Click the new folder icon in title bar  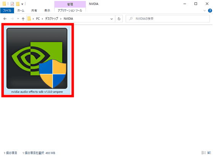tap(17, 4)
